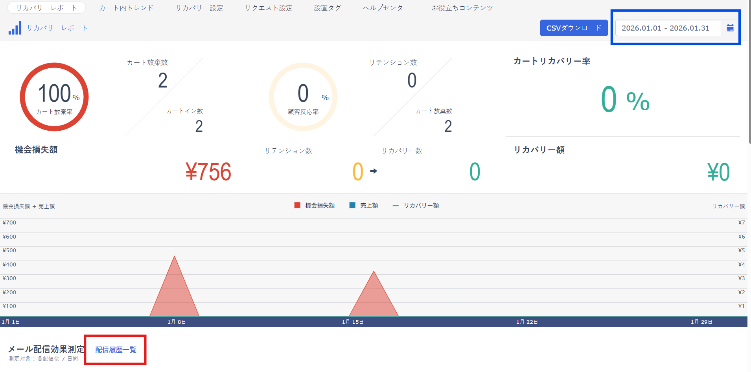
Task: Toggle 売上額 legend blue square
Action: (352, 205)
